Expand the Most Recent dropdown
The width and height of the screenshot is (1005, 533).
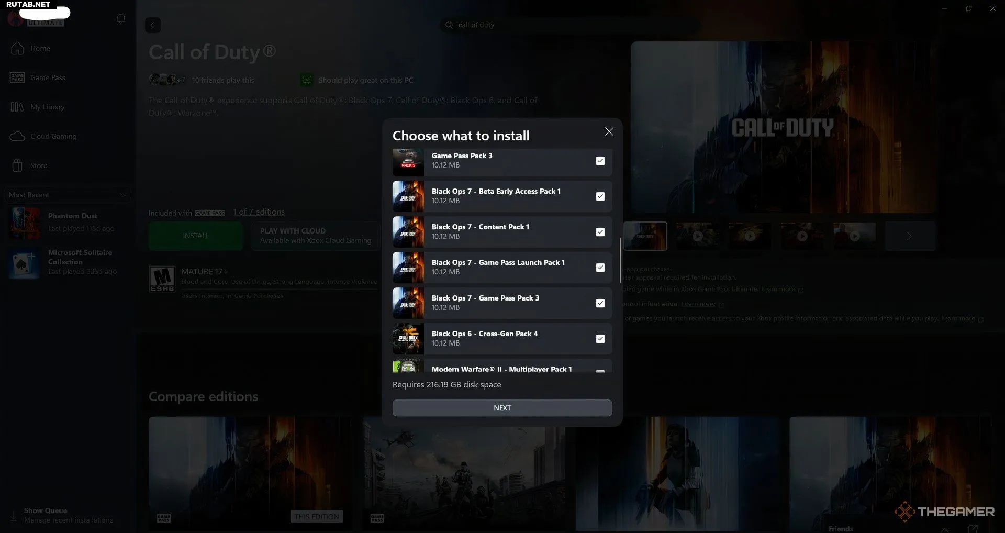[67, 195]
